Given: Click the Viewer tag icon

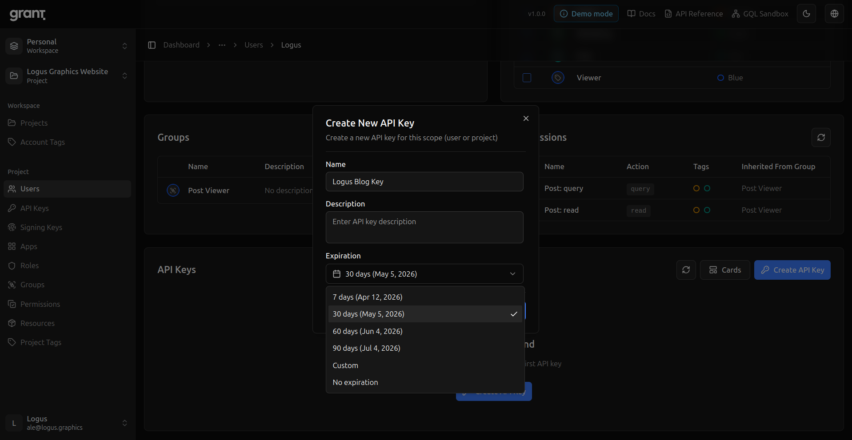Looking at the screenshot, I should (x=558, y=78).
